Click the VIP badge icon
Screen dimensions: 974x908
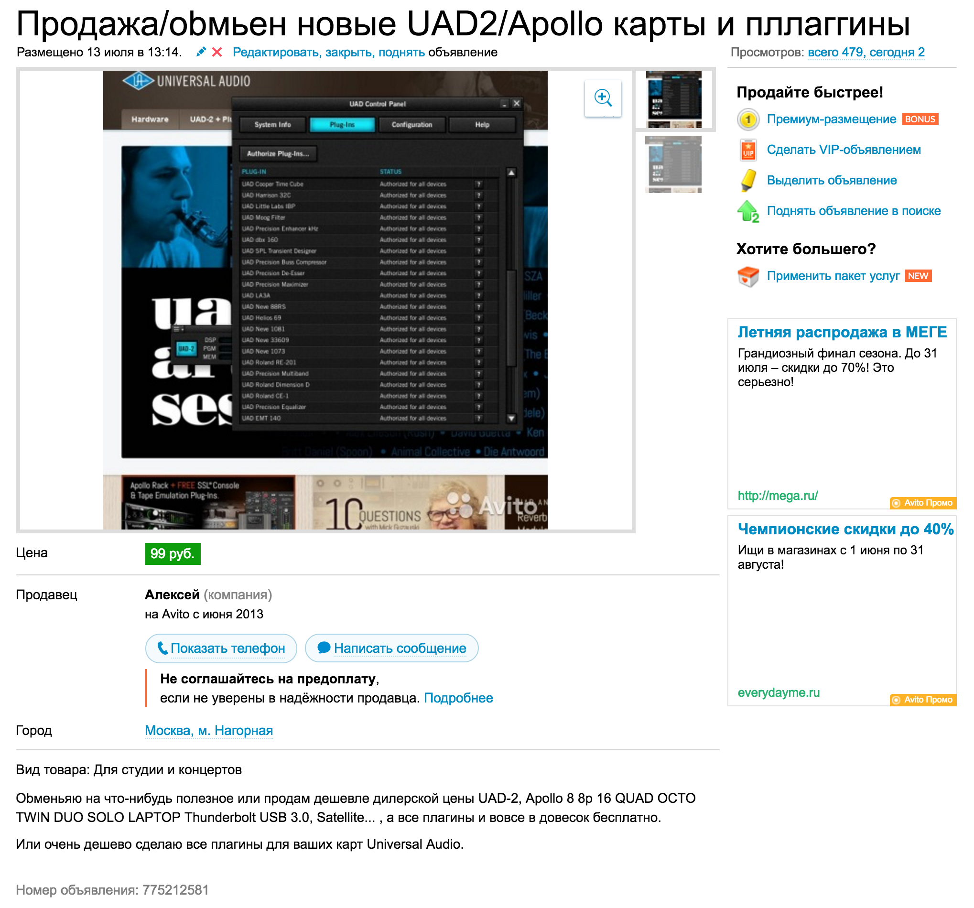pyautogui.click(x=747, y=150)
